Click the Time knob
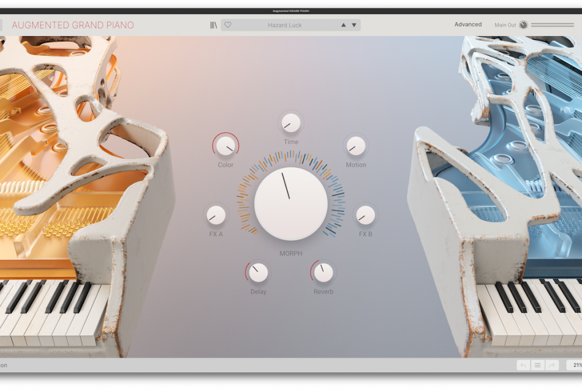 click(x=290, y=123)
